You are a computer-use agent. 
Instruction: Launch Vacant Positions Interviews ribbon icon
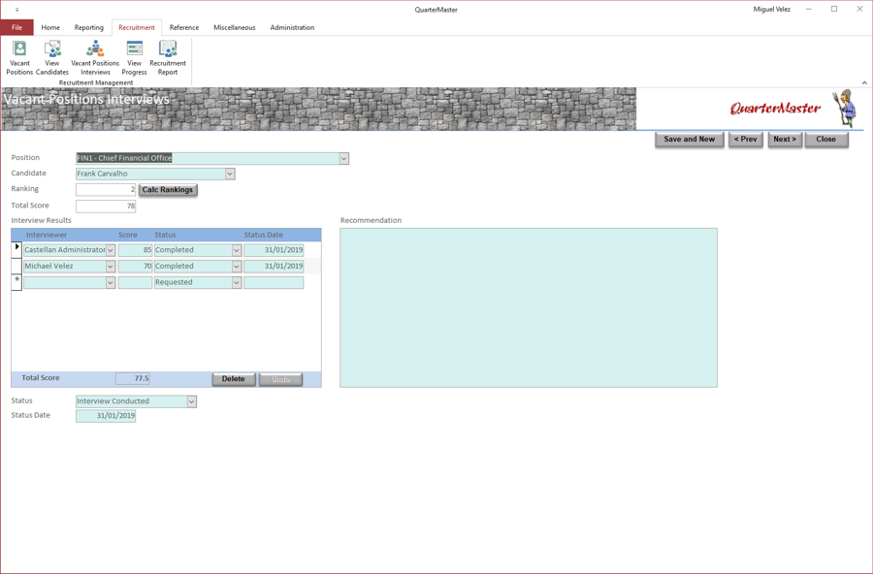point(95,57)
